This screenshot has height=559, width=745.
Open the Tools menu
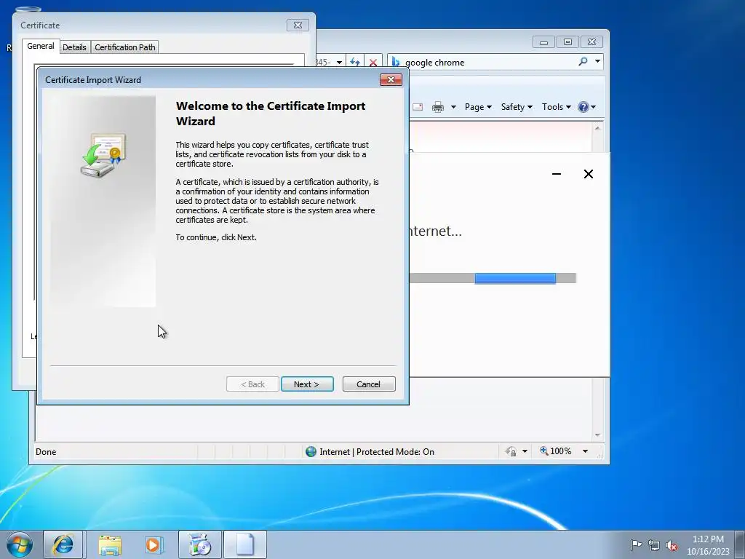557,107
